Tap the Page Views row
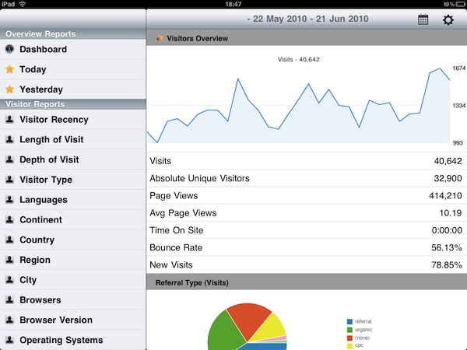This screenshot has width=467, height=350. pos(307,195)
